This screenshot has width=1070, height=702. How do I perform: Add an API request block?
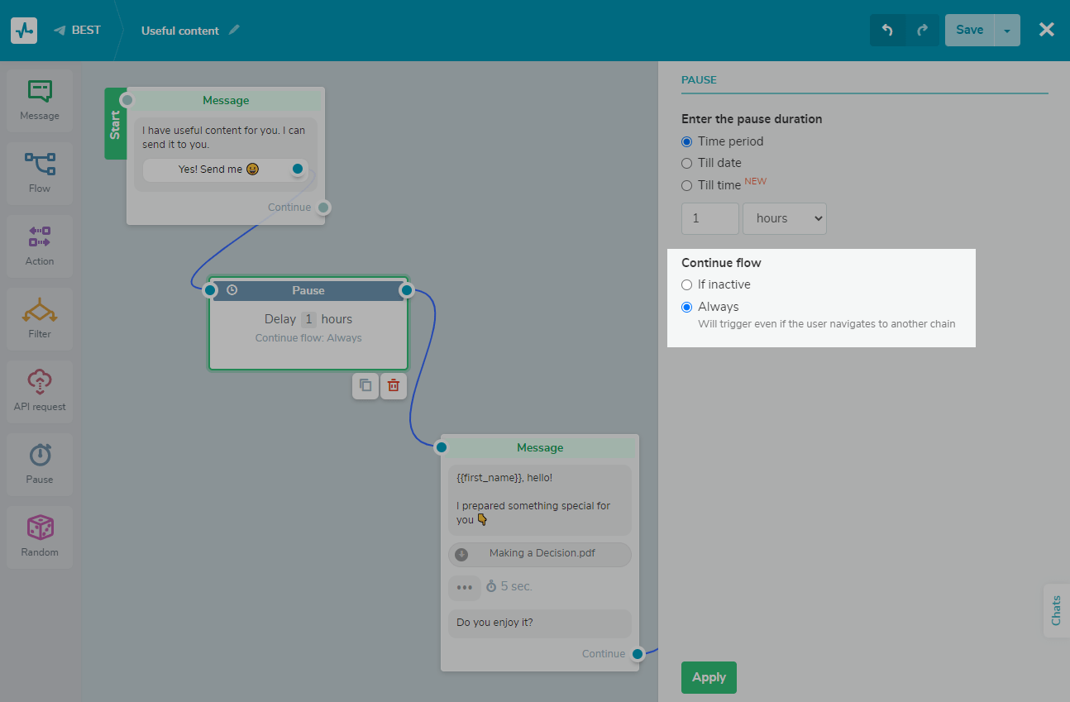[40, 383]
